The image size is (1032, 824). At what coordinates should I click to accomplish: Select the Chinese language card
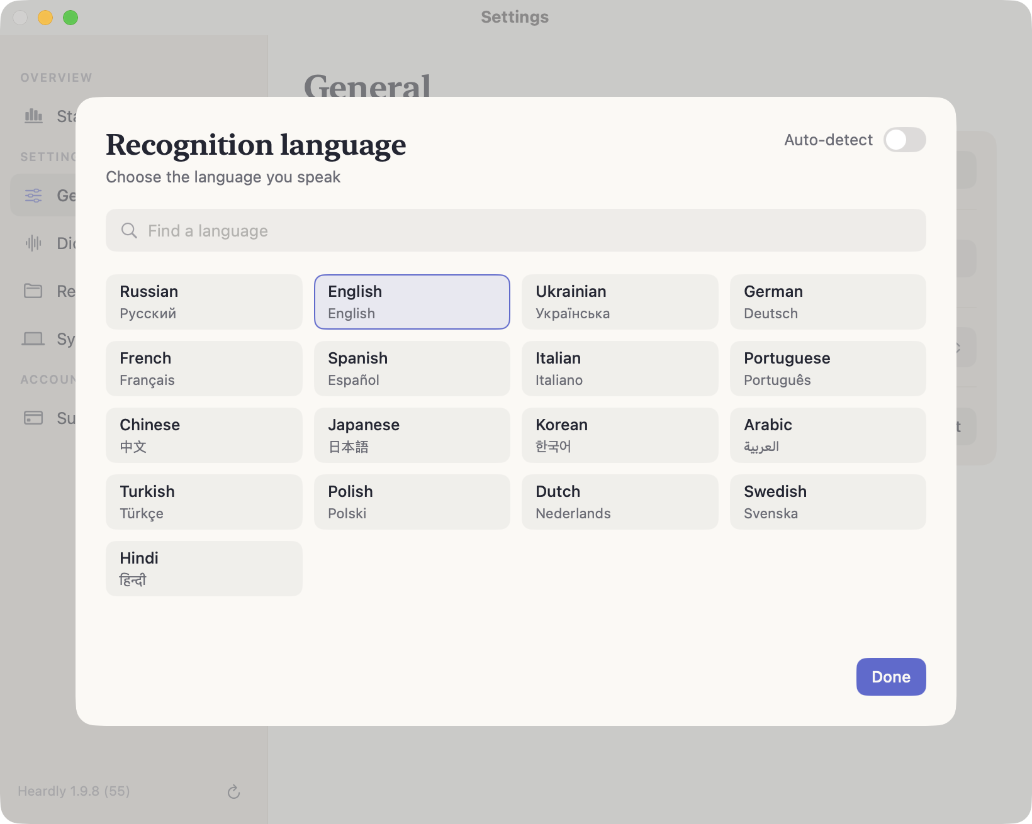[204, 435]
